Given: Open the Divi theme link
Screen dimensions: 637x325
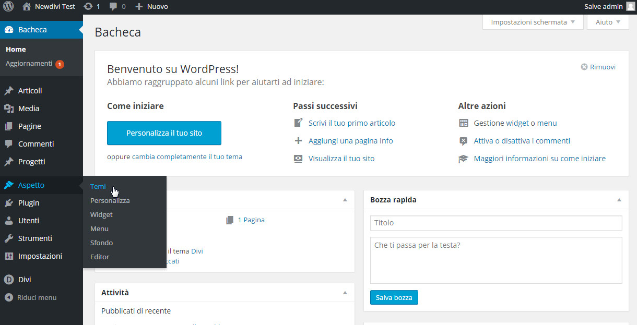Looking at the screenshot, I should (197, 251).
